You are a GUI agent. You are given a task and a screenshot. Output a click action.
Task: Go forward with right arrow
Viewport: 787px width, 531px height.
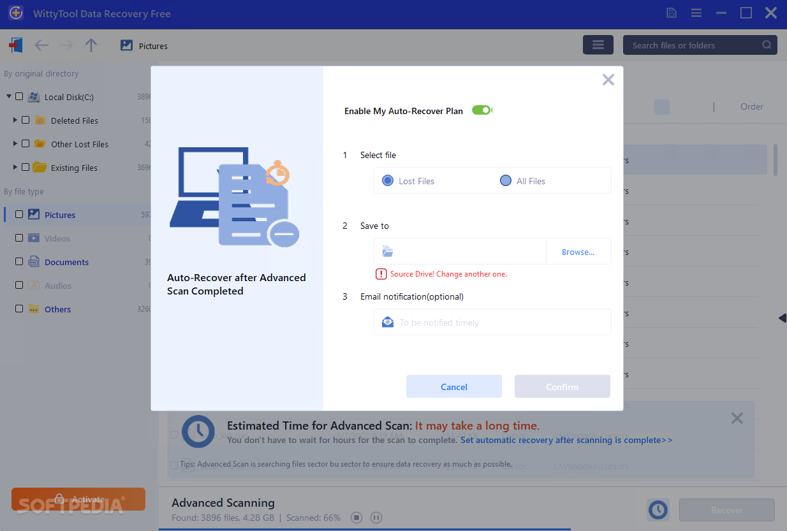click(x=66, y=45)
